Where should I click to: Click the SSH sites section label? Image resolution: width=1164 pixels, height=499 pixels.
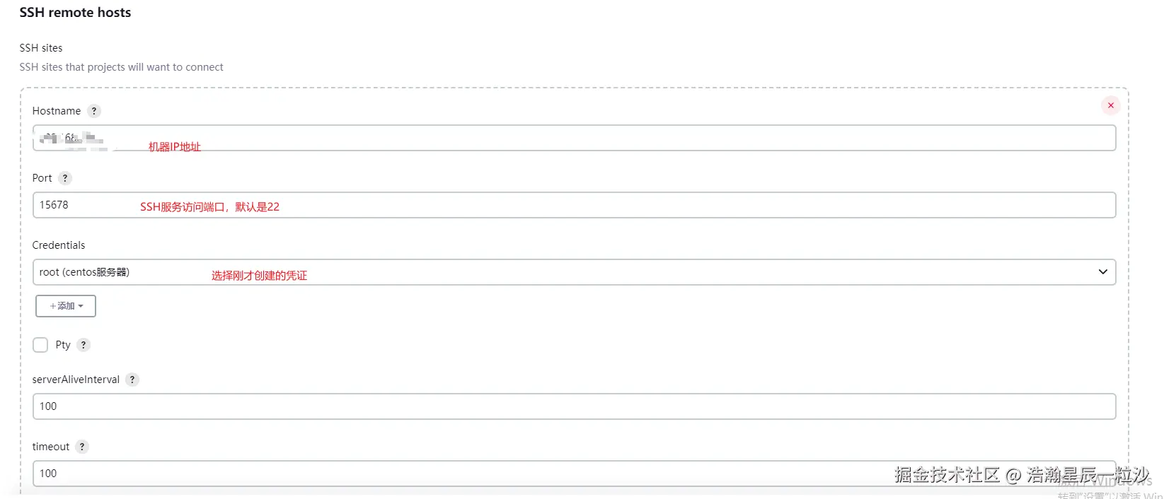coord(41,48)
